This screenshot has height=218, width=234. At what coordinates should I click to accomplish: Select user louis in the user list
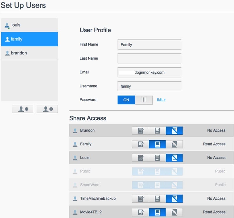tap(29, 25)
